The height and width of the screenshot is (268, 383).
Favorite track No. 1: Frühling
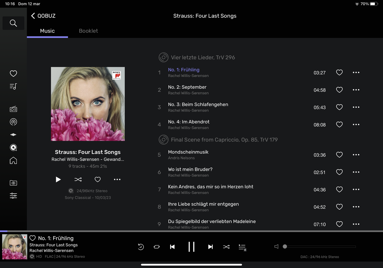point(339,72)
